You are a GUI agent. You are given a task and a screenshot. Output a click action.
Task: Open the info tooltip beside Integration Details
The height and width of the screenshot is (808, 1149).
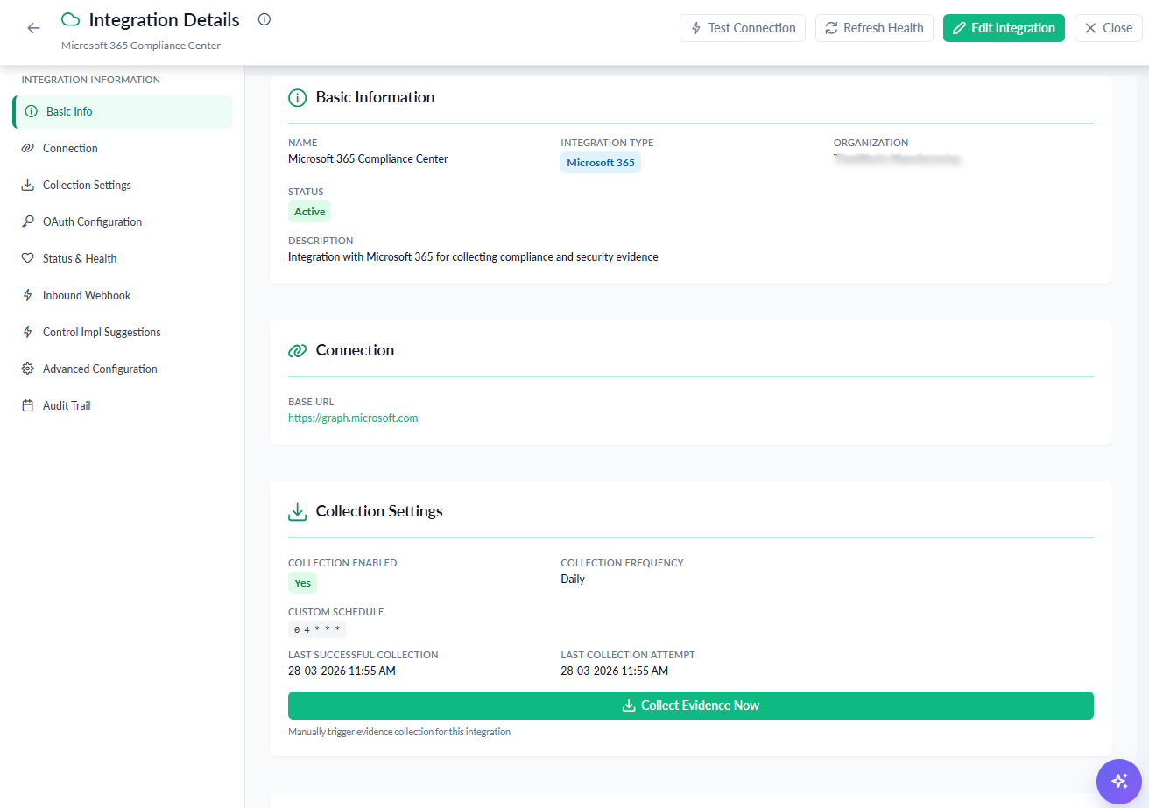264,19
